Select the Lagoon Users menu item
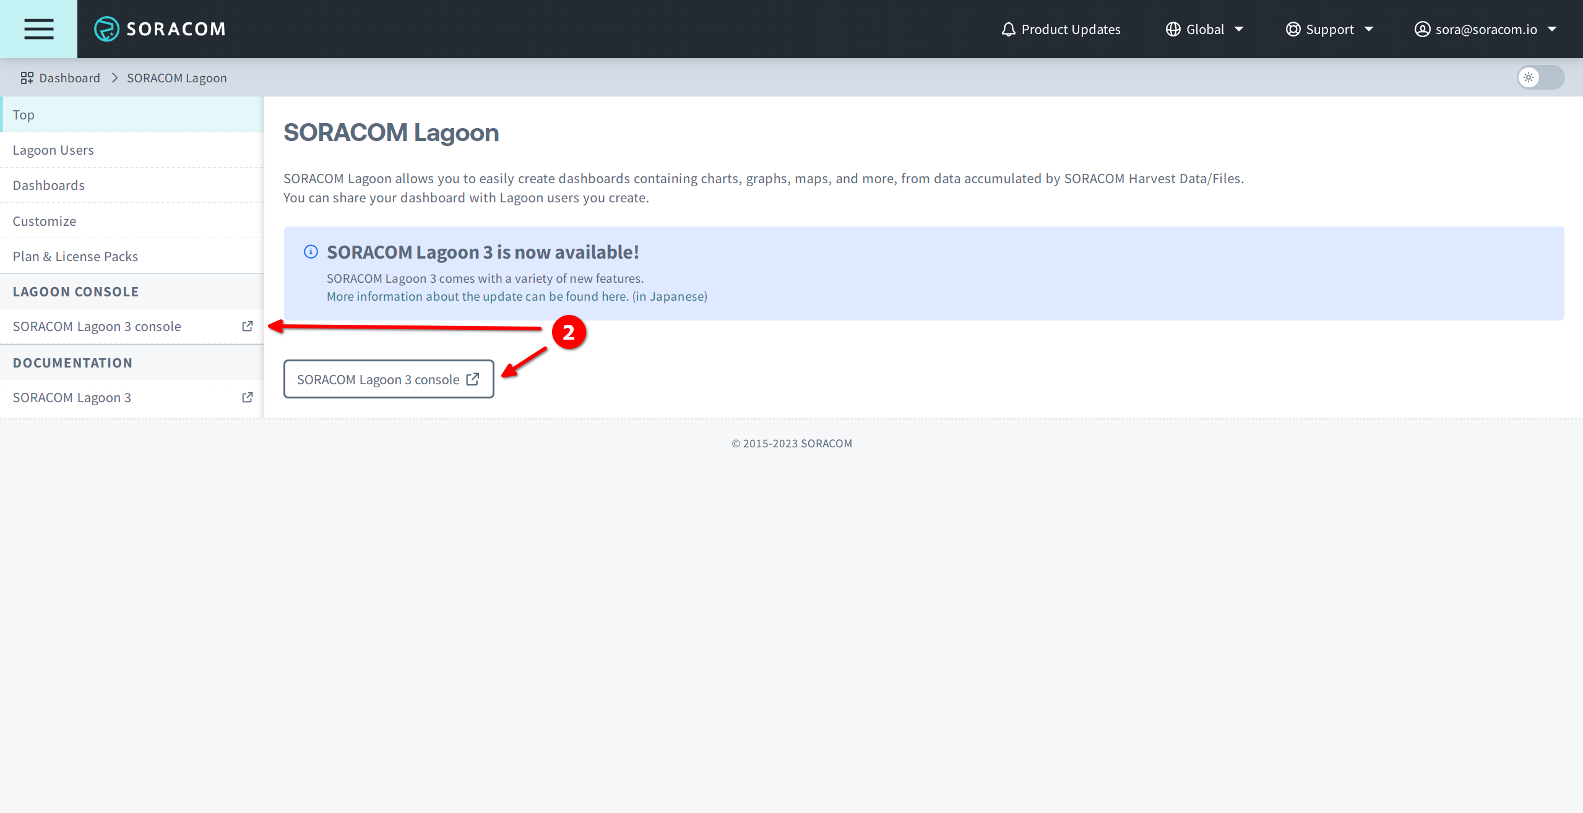 coord(53,149)
